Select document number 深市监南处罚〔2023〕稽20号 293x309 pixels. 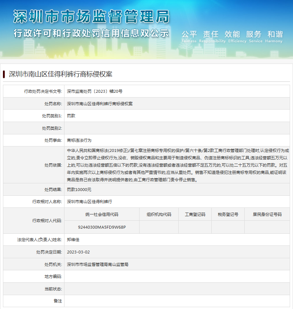[94, 91]
